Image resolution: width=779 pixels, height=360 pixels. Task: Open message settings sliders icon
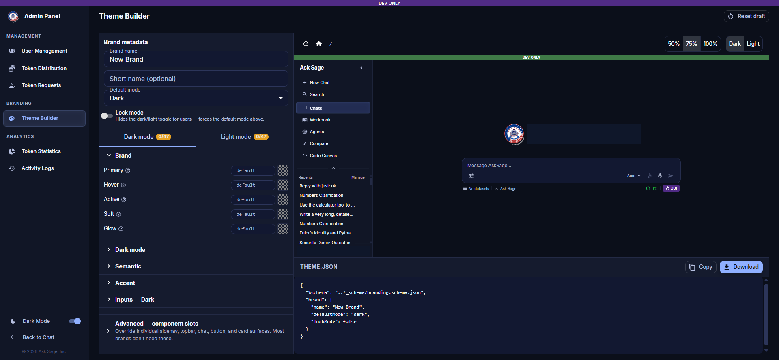pyautogui.click(x=471, y=176)
